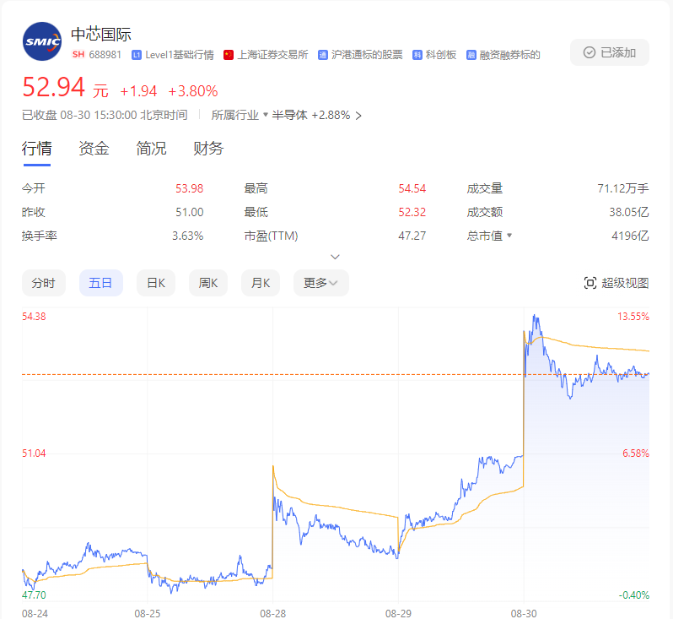Click the 上海证券交易所 flag icon
This screenshot has height=619, width=673.
(229, 55)
